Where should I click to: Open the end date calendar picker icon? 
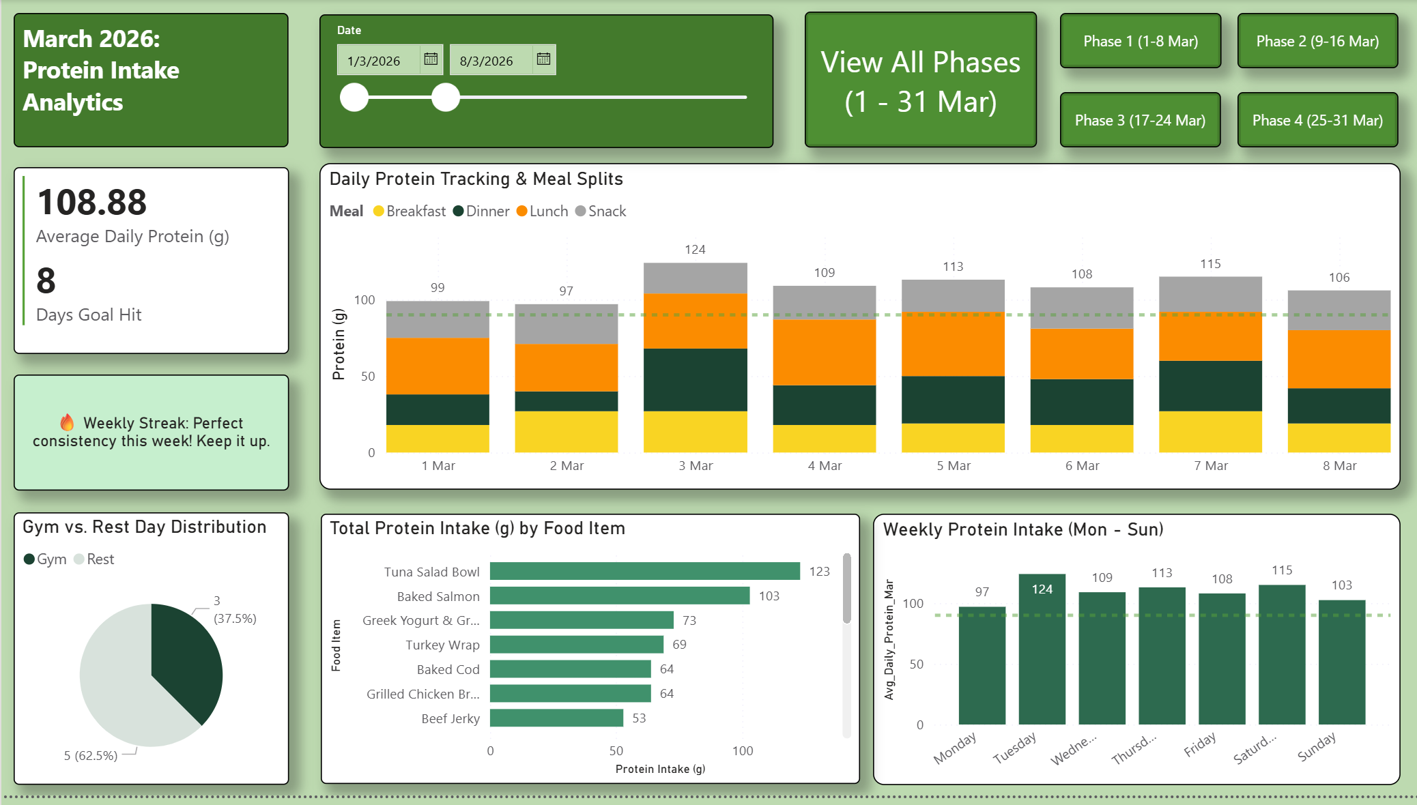(x=543, y=59)
